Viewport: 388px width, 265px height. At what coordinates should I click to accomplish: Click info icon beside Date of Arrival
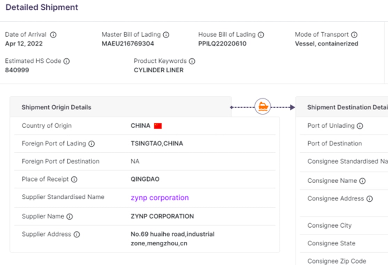click(53, 35)
